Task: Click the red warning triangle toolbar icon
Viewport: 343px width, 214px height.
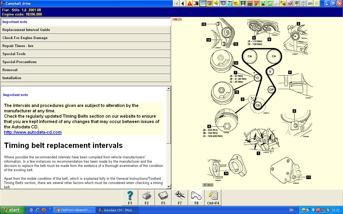Action: (x=190, y=3)
